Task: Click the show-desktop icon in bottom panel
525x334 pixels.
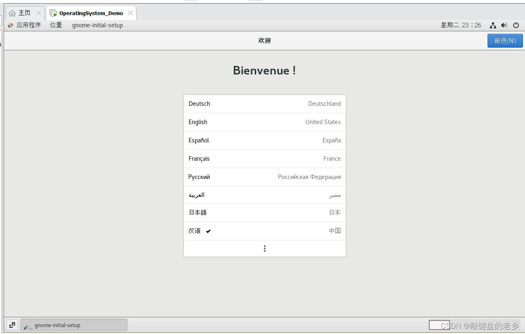Action: tap(12, 325)
